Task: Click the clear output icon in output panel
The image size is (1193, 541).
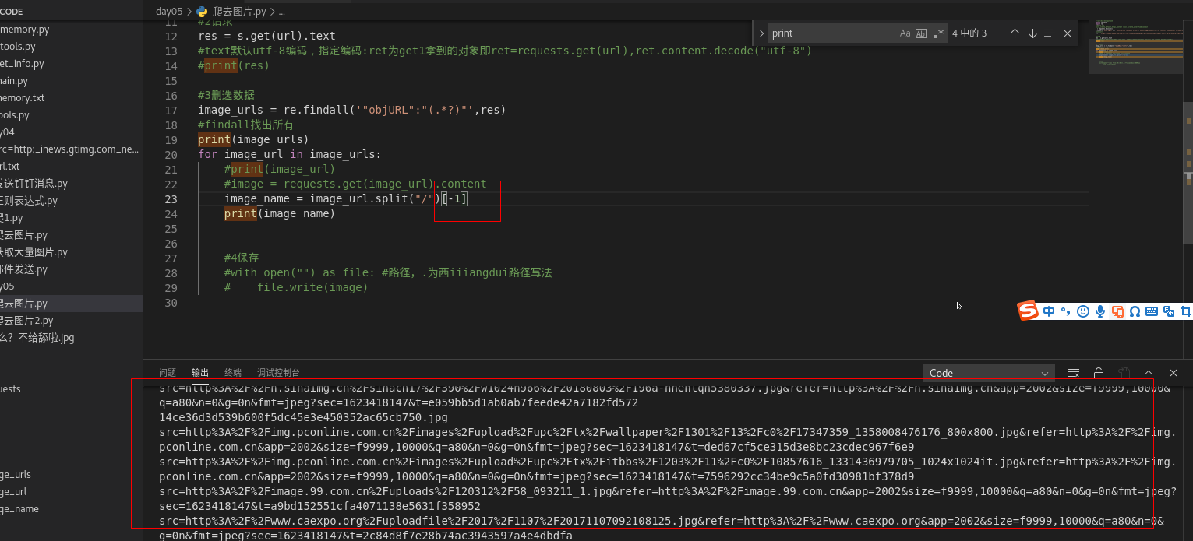Action: [1074, 373]
